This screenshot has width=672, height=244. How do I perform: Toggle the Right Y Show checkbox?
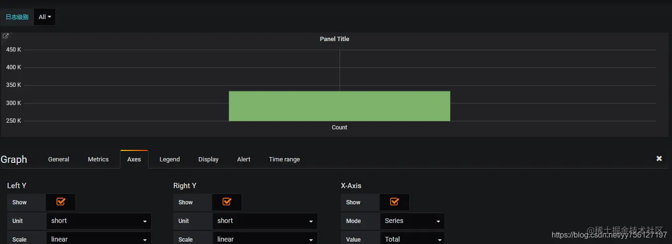pos(227,202)
